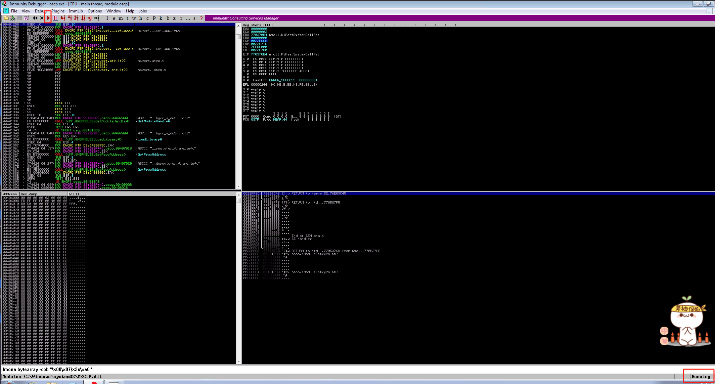
Task: Click scroll-down arrow of hex dump pane
Action: pyautogui.click(x=239, y=361)
